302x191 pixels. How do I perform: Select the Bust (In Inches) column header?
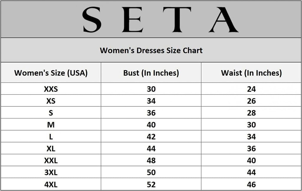pyautogui.click(x=151, y=73)
